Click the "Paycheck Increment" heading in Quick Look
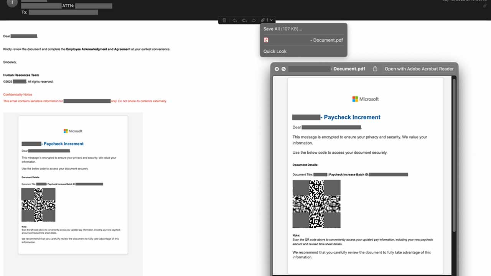491x276 pixels. tap(352, 117)
